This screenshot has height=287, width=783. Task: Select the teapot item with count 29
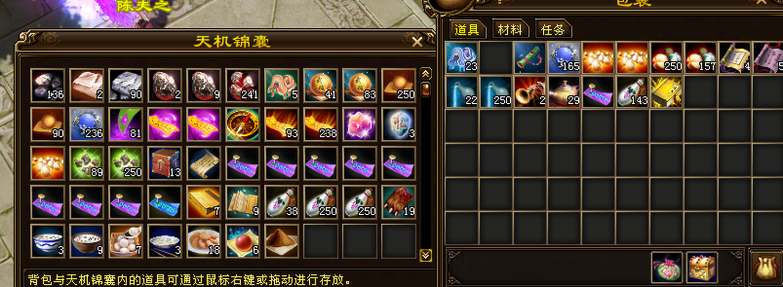pos(564,91)
